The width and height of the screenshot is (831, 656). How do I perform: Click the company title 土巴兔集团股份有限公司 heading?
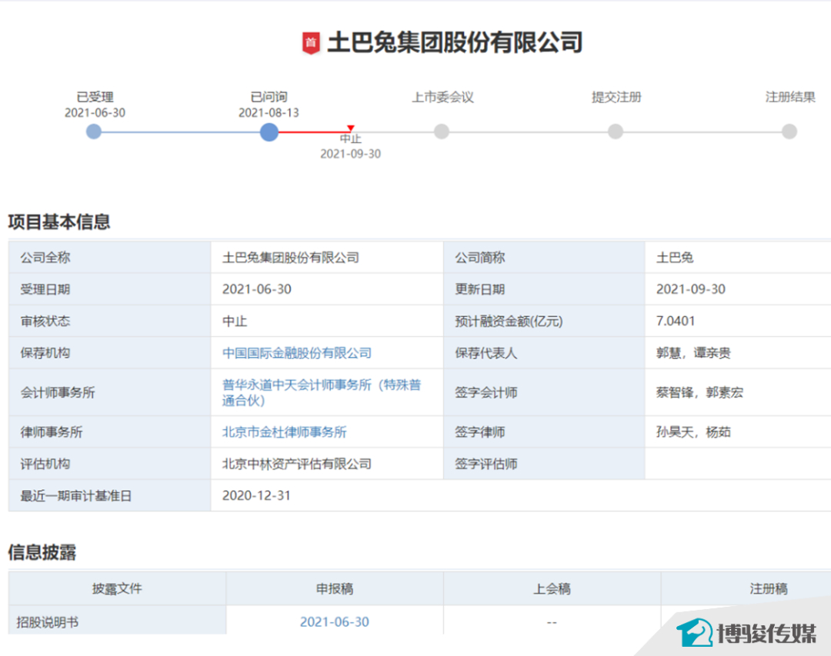pos(455,42)
